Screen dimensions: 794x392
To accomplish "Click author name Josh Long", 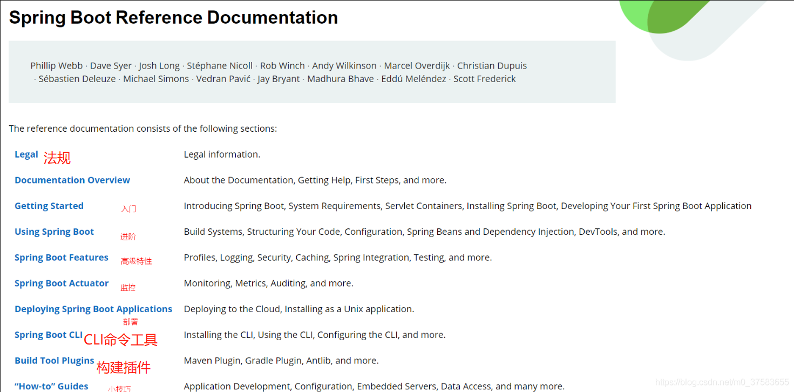I will point(159,66).
